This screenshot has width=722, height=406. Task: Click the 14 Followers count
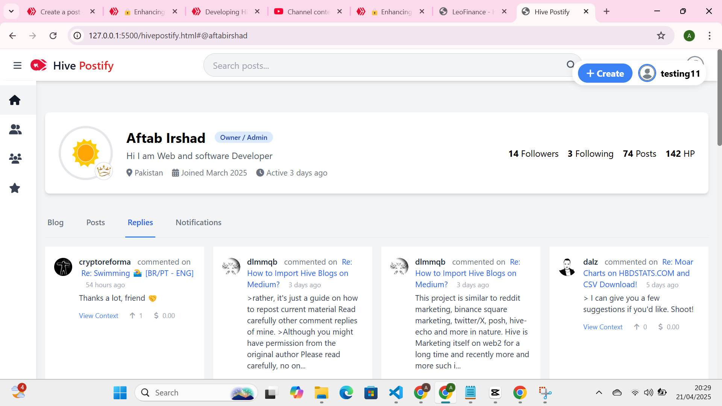point(533,154)
